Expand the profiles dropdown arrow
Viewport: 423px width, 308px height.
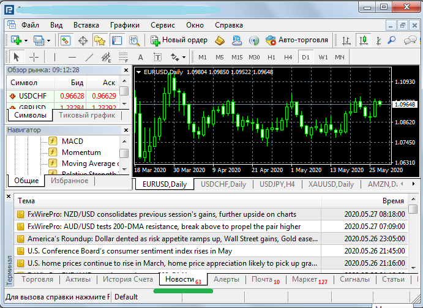(48, 40)
